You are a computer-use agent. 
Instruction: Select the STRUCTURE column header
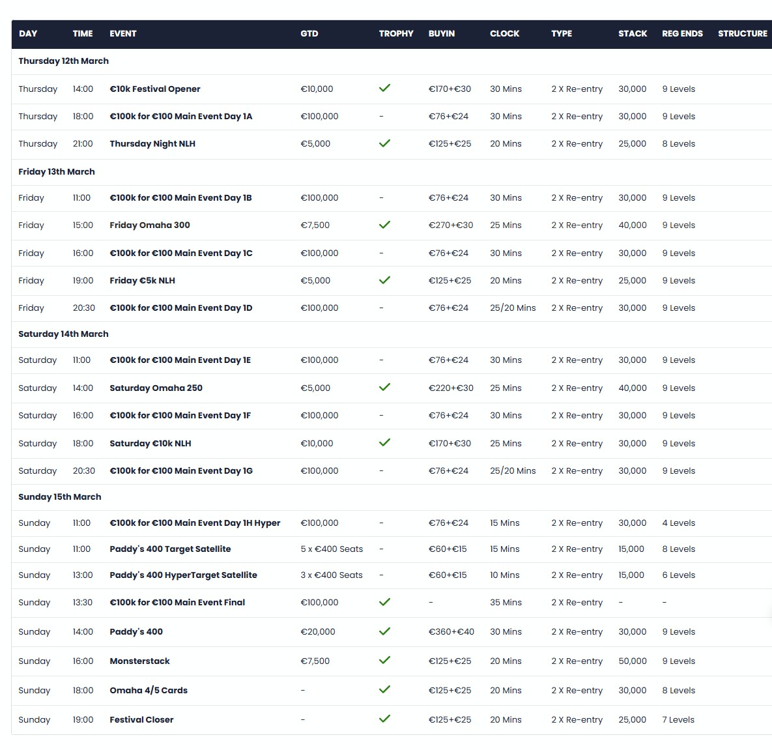[742, 34]
